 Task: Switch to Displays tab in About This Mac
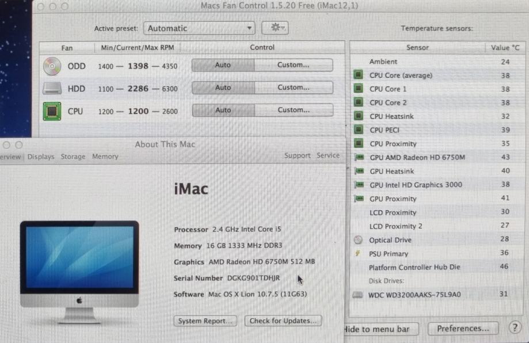[x=41, y=157]
